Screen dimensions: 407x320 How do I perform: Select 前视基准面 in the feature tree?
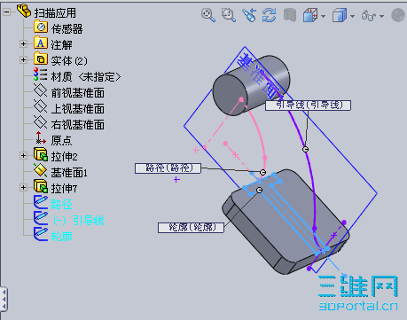click(77, 93)
